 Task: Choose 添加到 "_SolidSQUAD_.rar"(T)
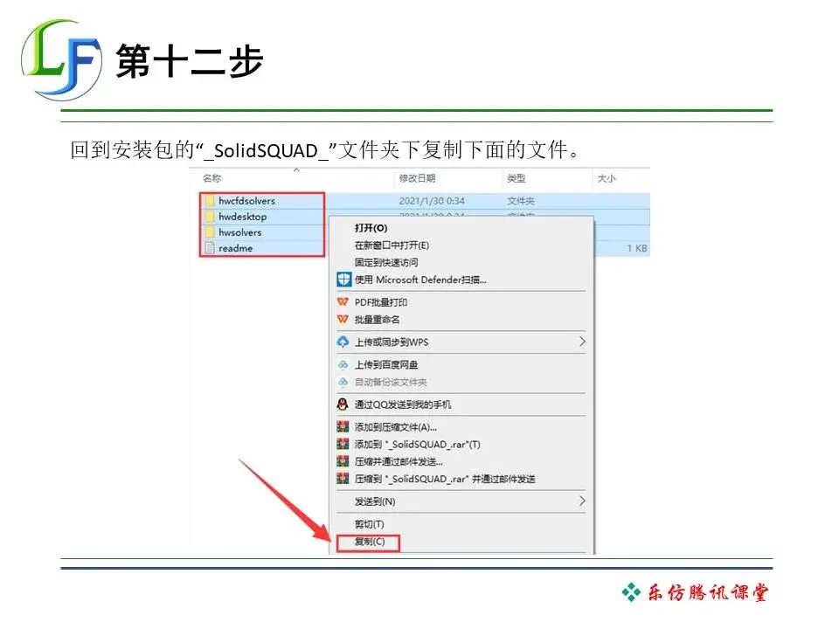click(418, 444)
